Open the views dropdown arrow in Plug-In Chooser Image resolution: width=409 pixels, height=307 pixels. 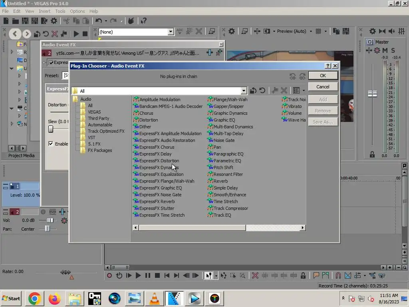tap(304, 91)
